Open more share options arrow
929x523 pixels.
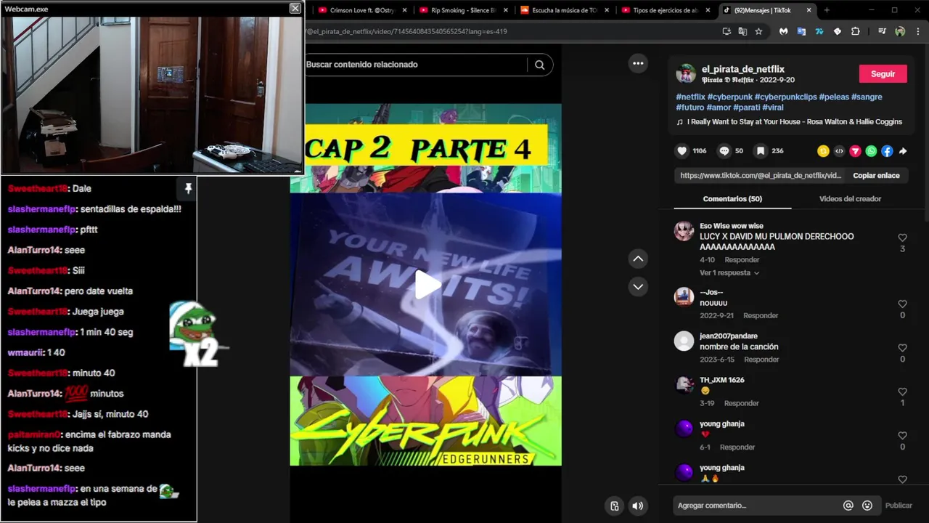903,151
